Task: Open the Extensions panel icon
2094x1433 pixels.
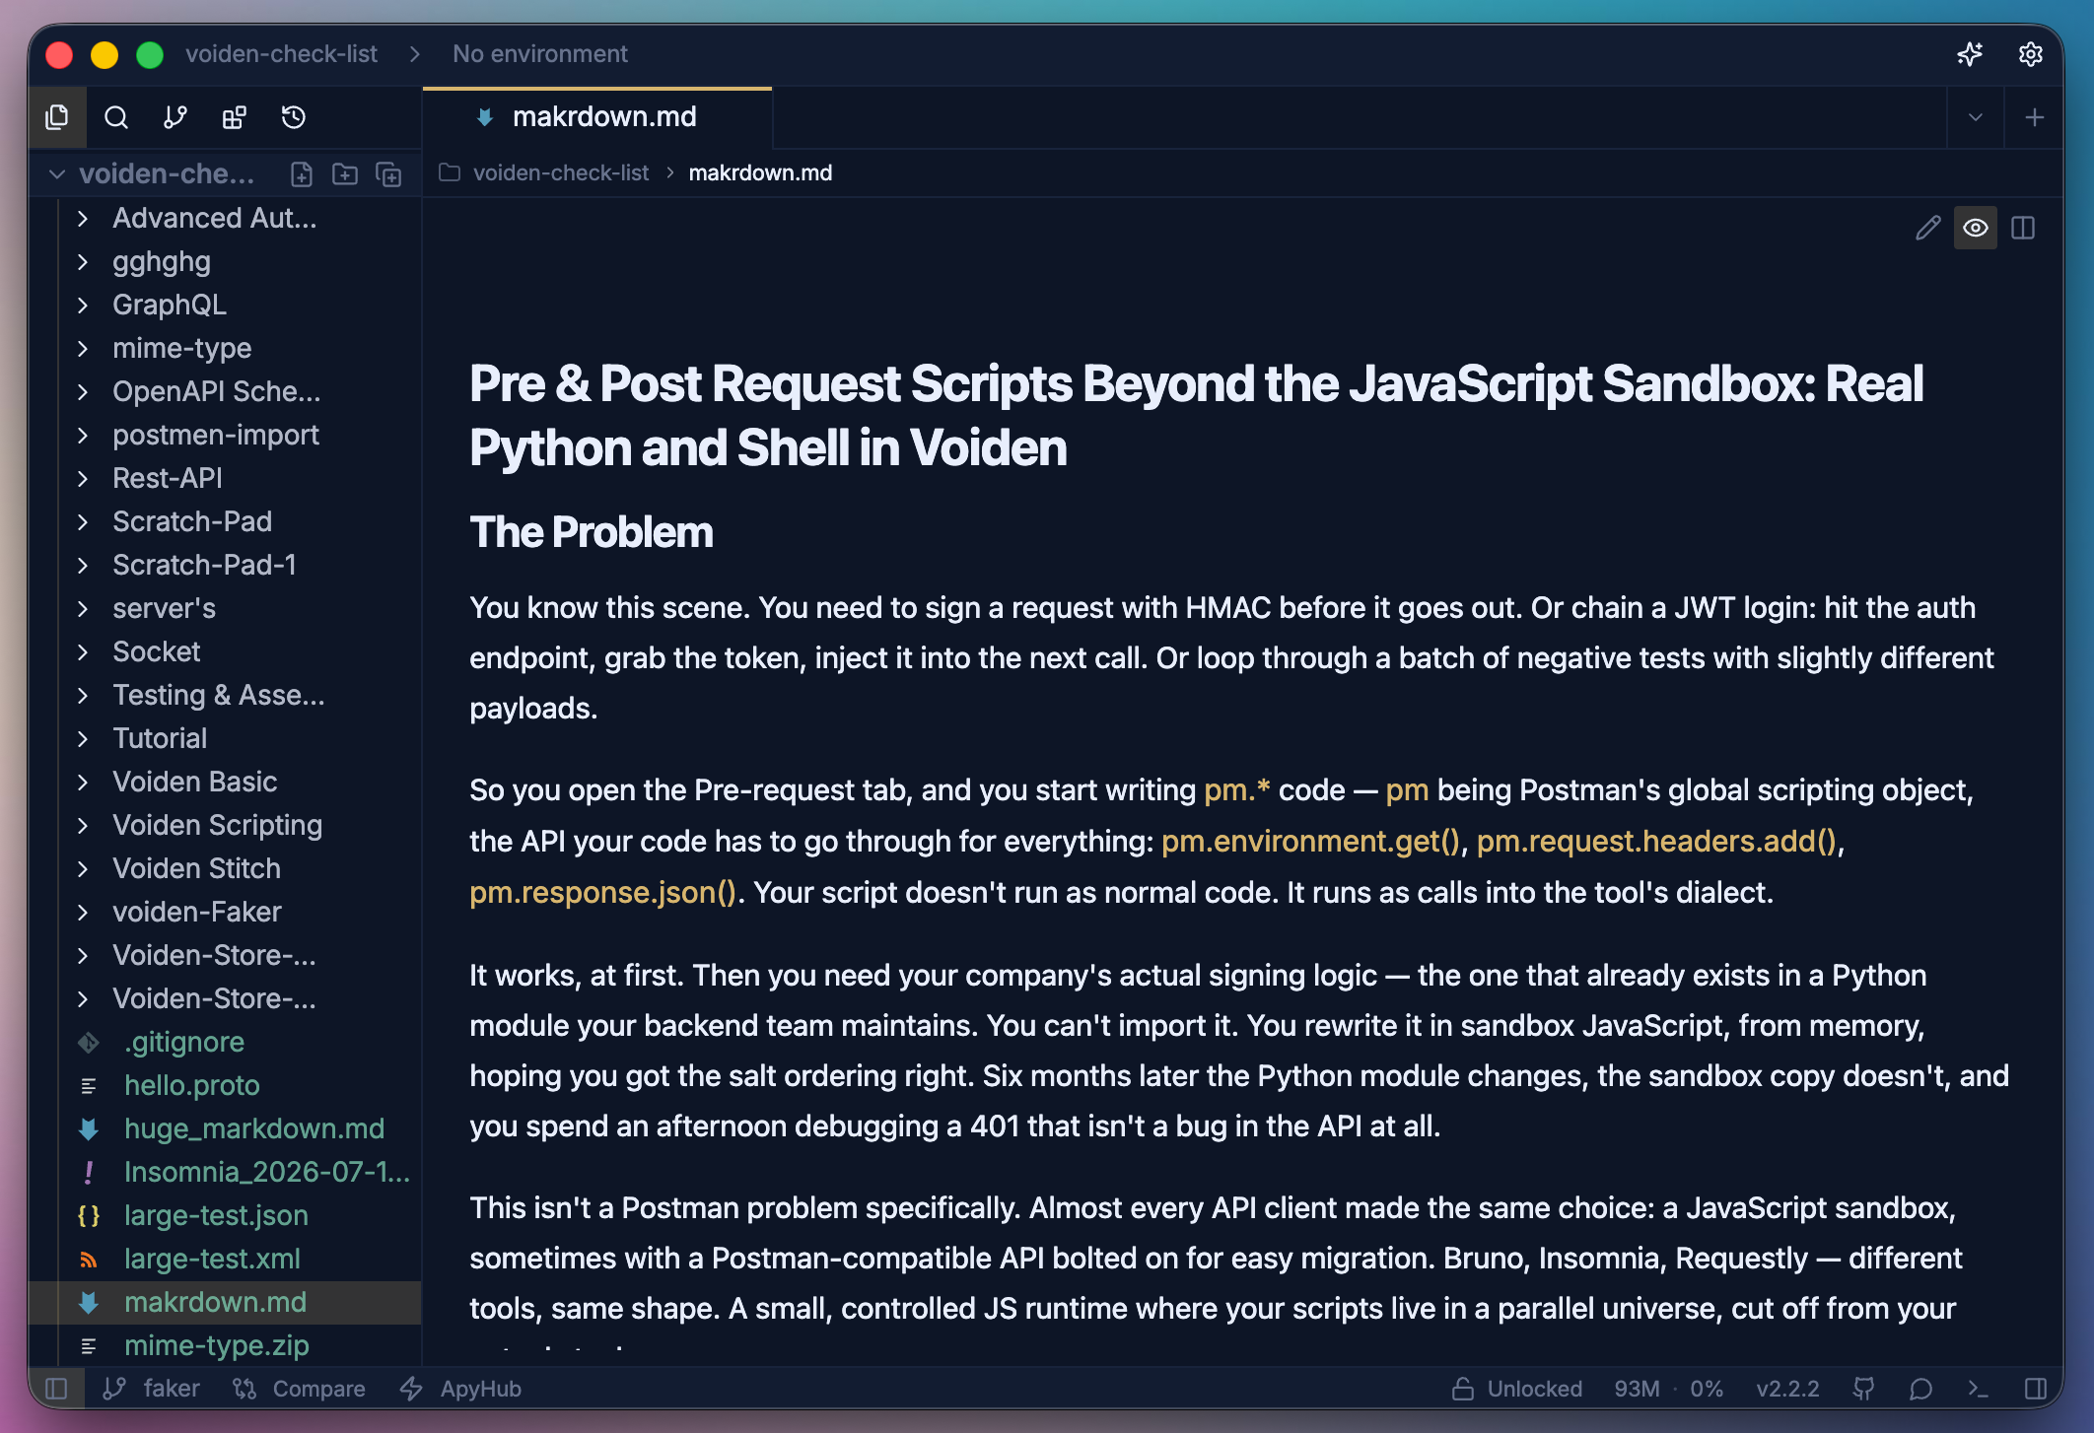Action: click(x=235, y=117)
